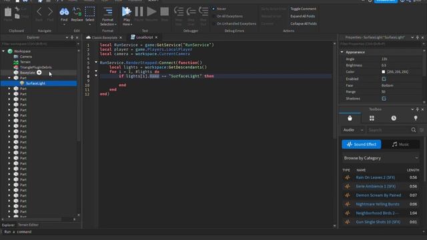Click Expand All Folds action
427x240 pixels.
pyautogui.click(x=302, y=16)
